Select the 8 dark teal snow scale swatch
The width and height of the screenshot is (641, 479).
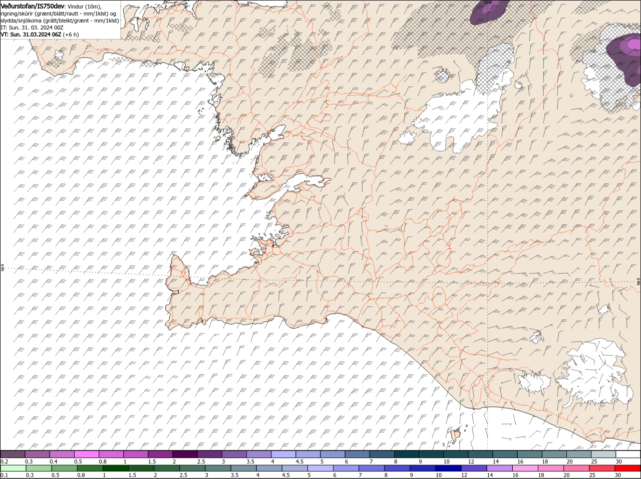(406, 454)
